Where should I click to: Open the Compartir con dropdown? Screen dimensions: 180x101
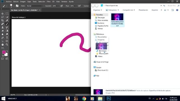coord(129,10)
